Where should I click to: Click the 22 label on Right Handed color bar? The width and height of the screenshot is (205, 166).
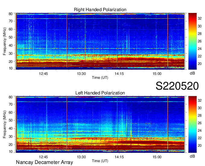[x=200, y=56]
